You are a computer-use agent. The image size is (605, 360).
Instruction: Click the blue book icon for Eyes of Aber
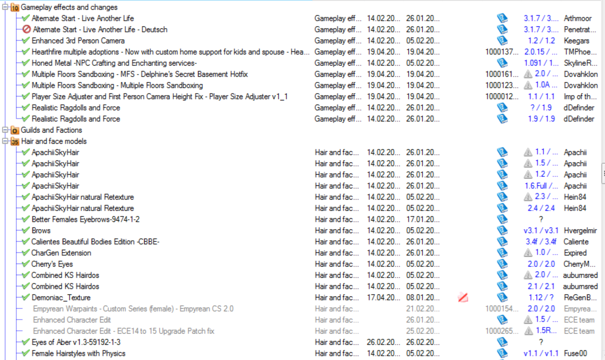(x=502, y=342)
